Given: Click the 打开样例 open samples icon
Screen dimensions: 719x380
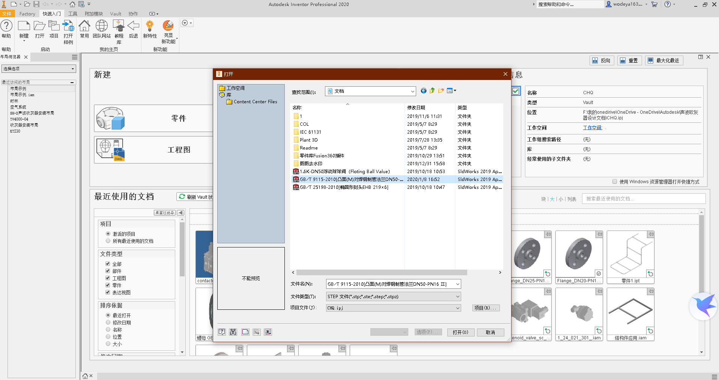Looking at the screenshot, I should pos(68,26).
